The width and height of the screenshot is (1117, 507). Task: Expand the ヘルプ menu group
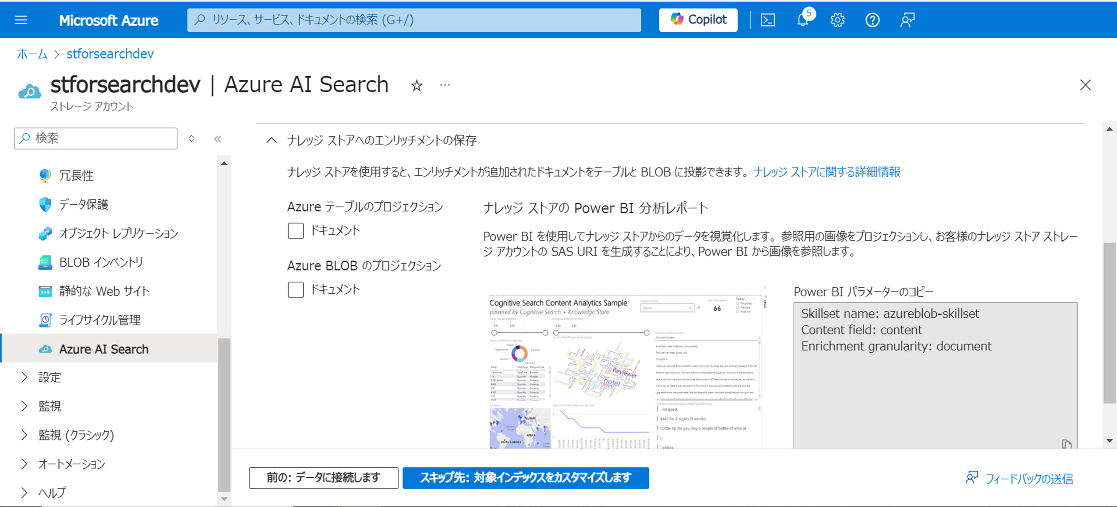(x=24, y=493)
